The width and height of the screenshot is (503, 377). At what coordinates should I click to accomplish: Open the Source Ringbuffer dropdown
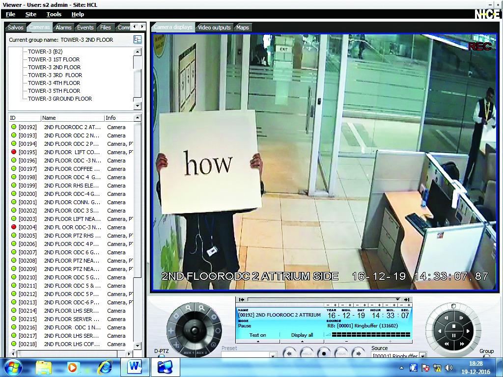tap(422, 355)
